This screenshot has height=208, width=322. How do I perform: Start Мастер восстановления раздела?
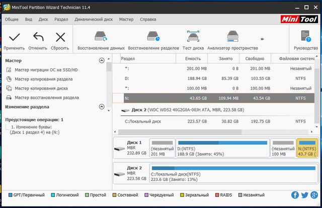pos(42,97)
